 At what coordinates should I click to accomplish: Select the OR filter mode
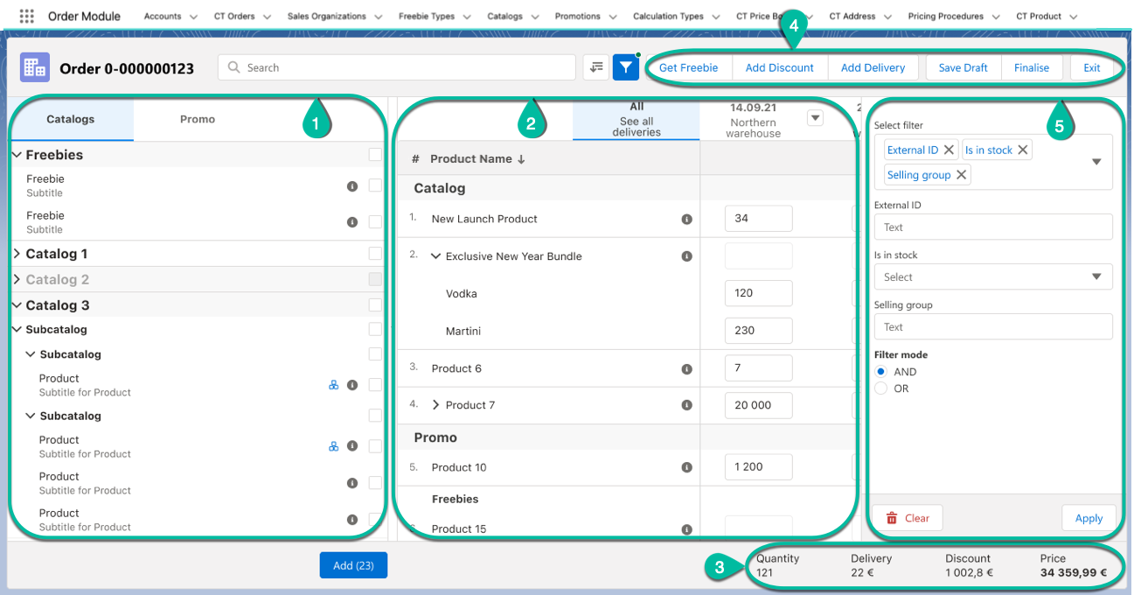click(881, 388)
